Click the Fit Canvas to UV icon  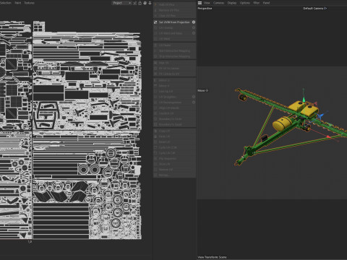155,74
